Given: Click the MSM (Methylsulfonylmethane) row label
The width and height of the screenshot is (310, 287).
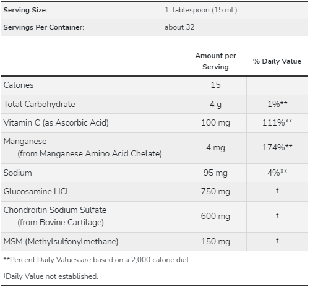Looking at the screenshot, I should pyautogui.click(x=61, y=241).
